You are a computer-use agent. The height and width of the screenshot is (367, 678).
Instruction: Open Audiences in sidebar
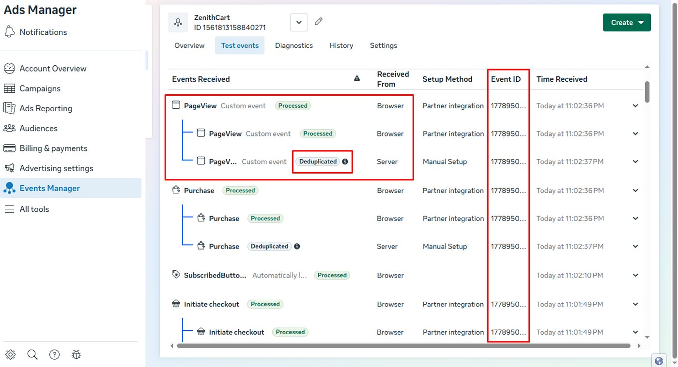click(71, 128)
